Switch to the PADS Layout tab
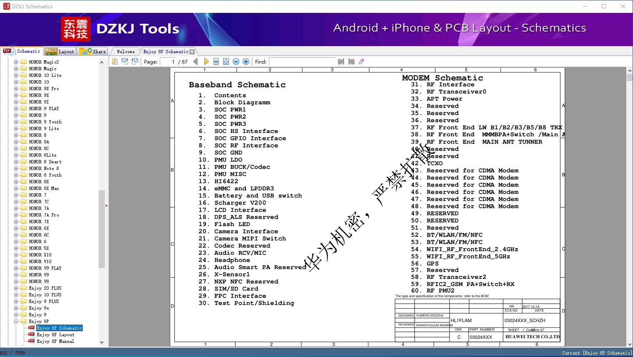This screenshot has width=633, height=357. tap(60, 52)
